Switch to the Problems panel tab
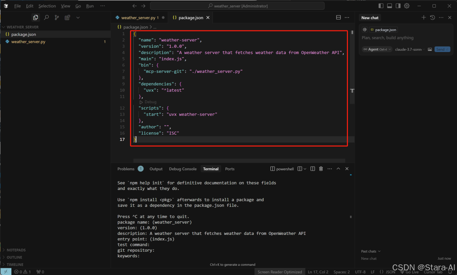 pyautogui.click(x=130, y=169)
